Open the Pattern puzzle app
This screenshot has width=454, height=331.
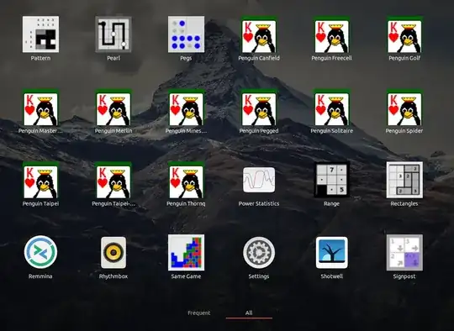coord(40,34)
